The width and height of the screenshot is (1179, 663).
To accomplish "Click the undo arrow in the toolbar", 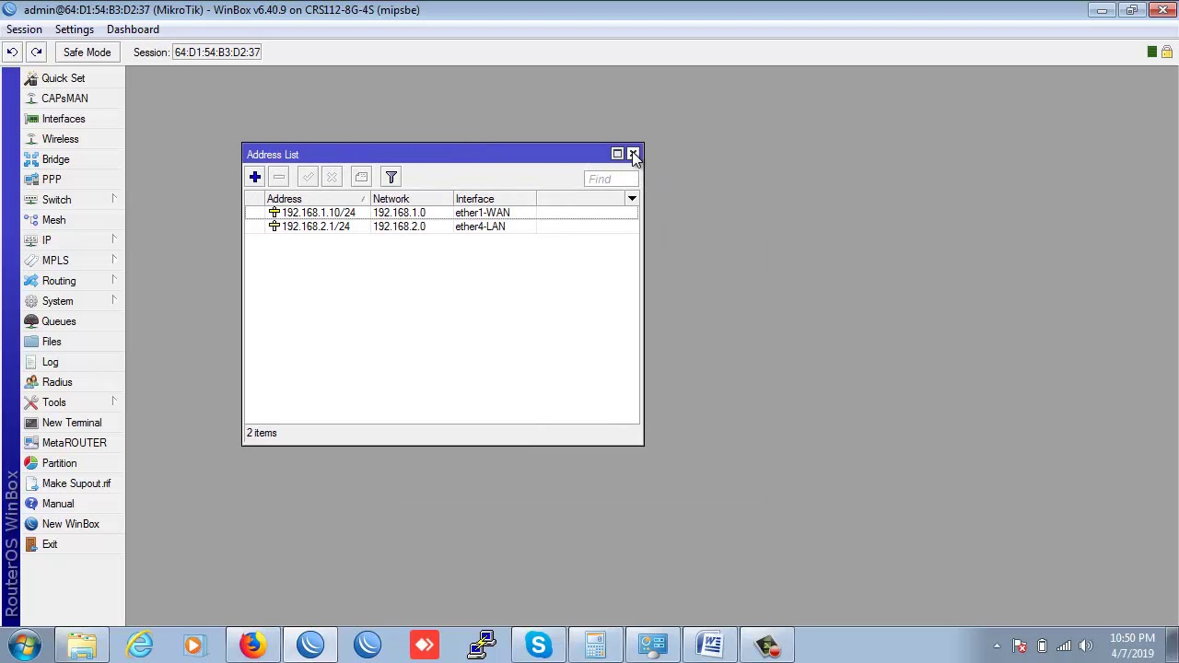I will [x=12, y=52].
